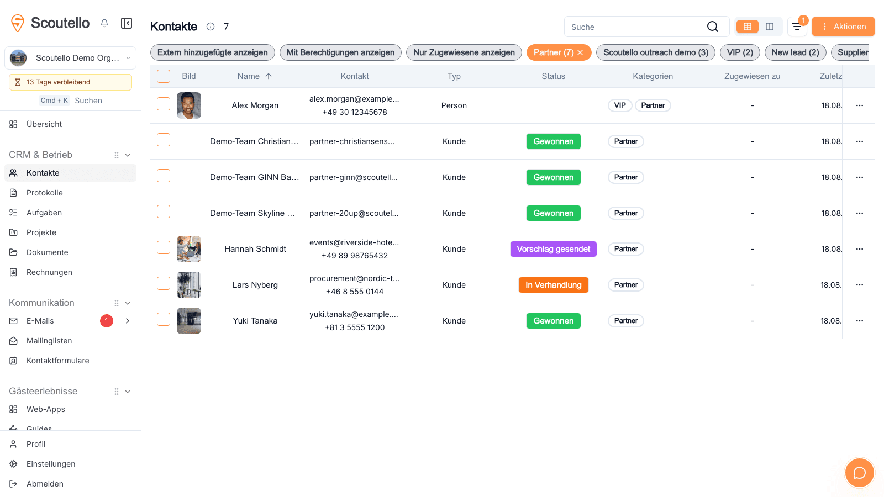
Task: Collapse the sidebar panel icon
Action: (x=127, y=23)
